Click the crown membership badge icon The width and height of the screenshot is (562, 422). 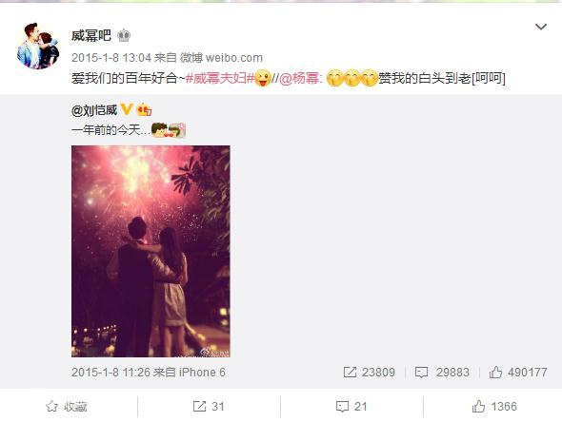(124, 35)
